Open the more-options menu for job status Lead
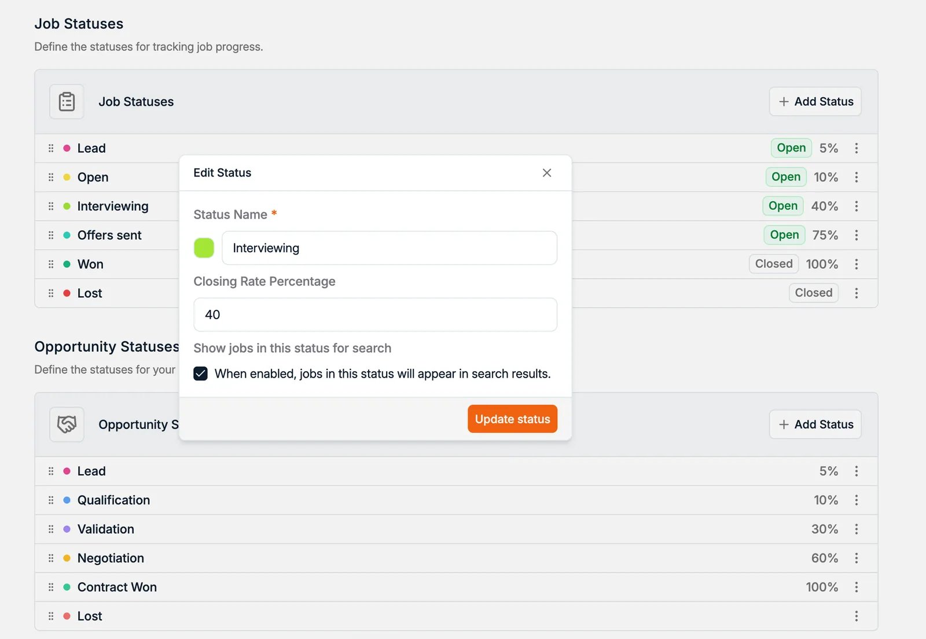The height and width of the screenshot is (639, 926). (857, 148)
